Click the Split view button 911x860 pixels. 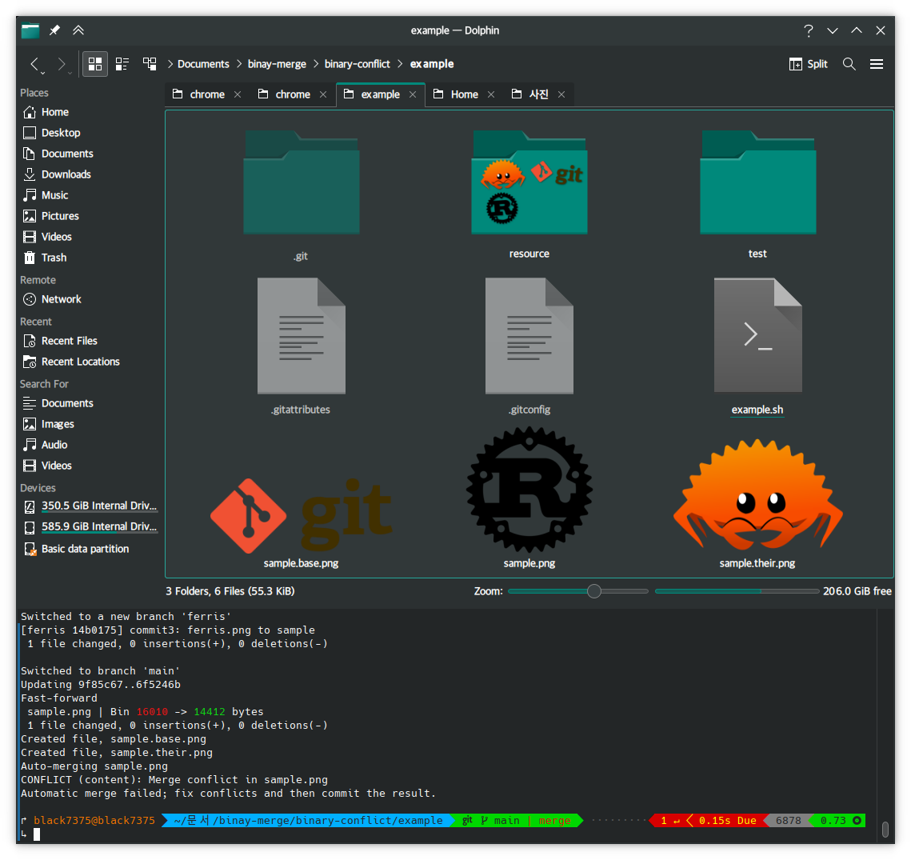(808, 64)
